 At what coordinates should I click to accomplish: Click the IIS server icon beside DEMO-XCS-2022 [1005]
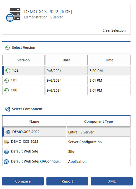(13, 15)
